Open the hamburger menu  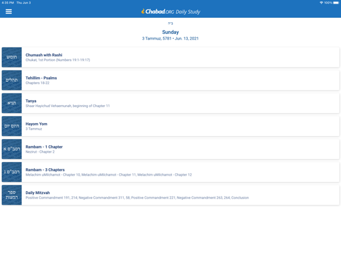click(x=9, y=12)
